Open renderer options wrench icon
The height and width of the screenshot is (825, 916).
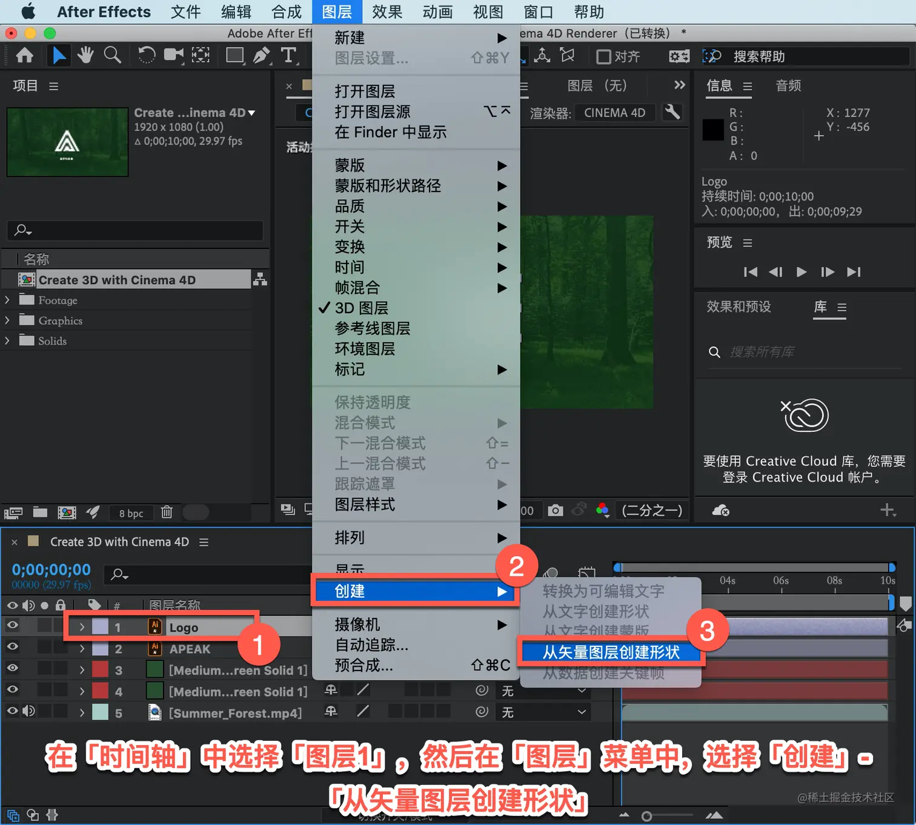pyautogui.click(x=672, y=112)
